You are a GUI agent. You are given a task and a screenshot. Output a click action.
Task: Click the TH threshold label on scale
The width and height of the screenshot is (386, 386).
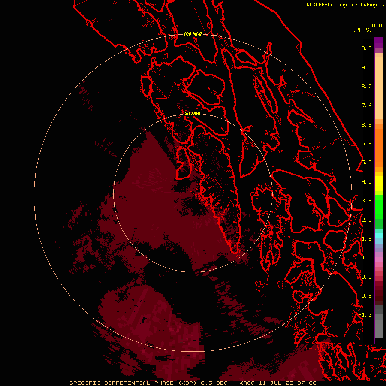368,334
